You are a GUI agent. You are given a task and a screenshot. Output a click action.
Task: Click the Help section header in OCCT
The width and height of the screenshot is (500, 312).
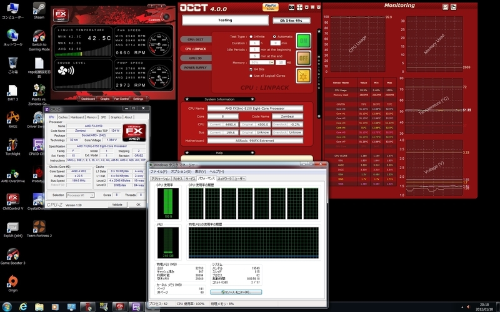pyautogui.click(x=219, y=153)
